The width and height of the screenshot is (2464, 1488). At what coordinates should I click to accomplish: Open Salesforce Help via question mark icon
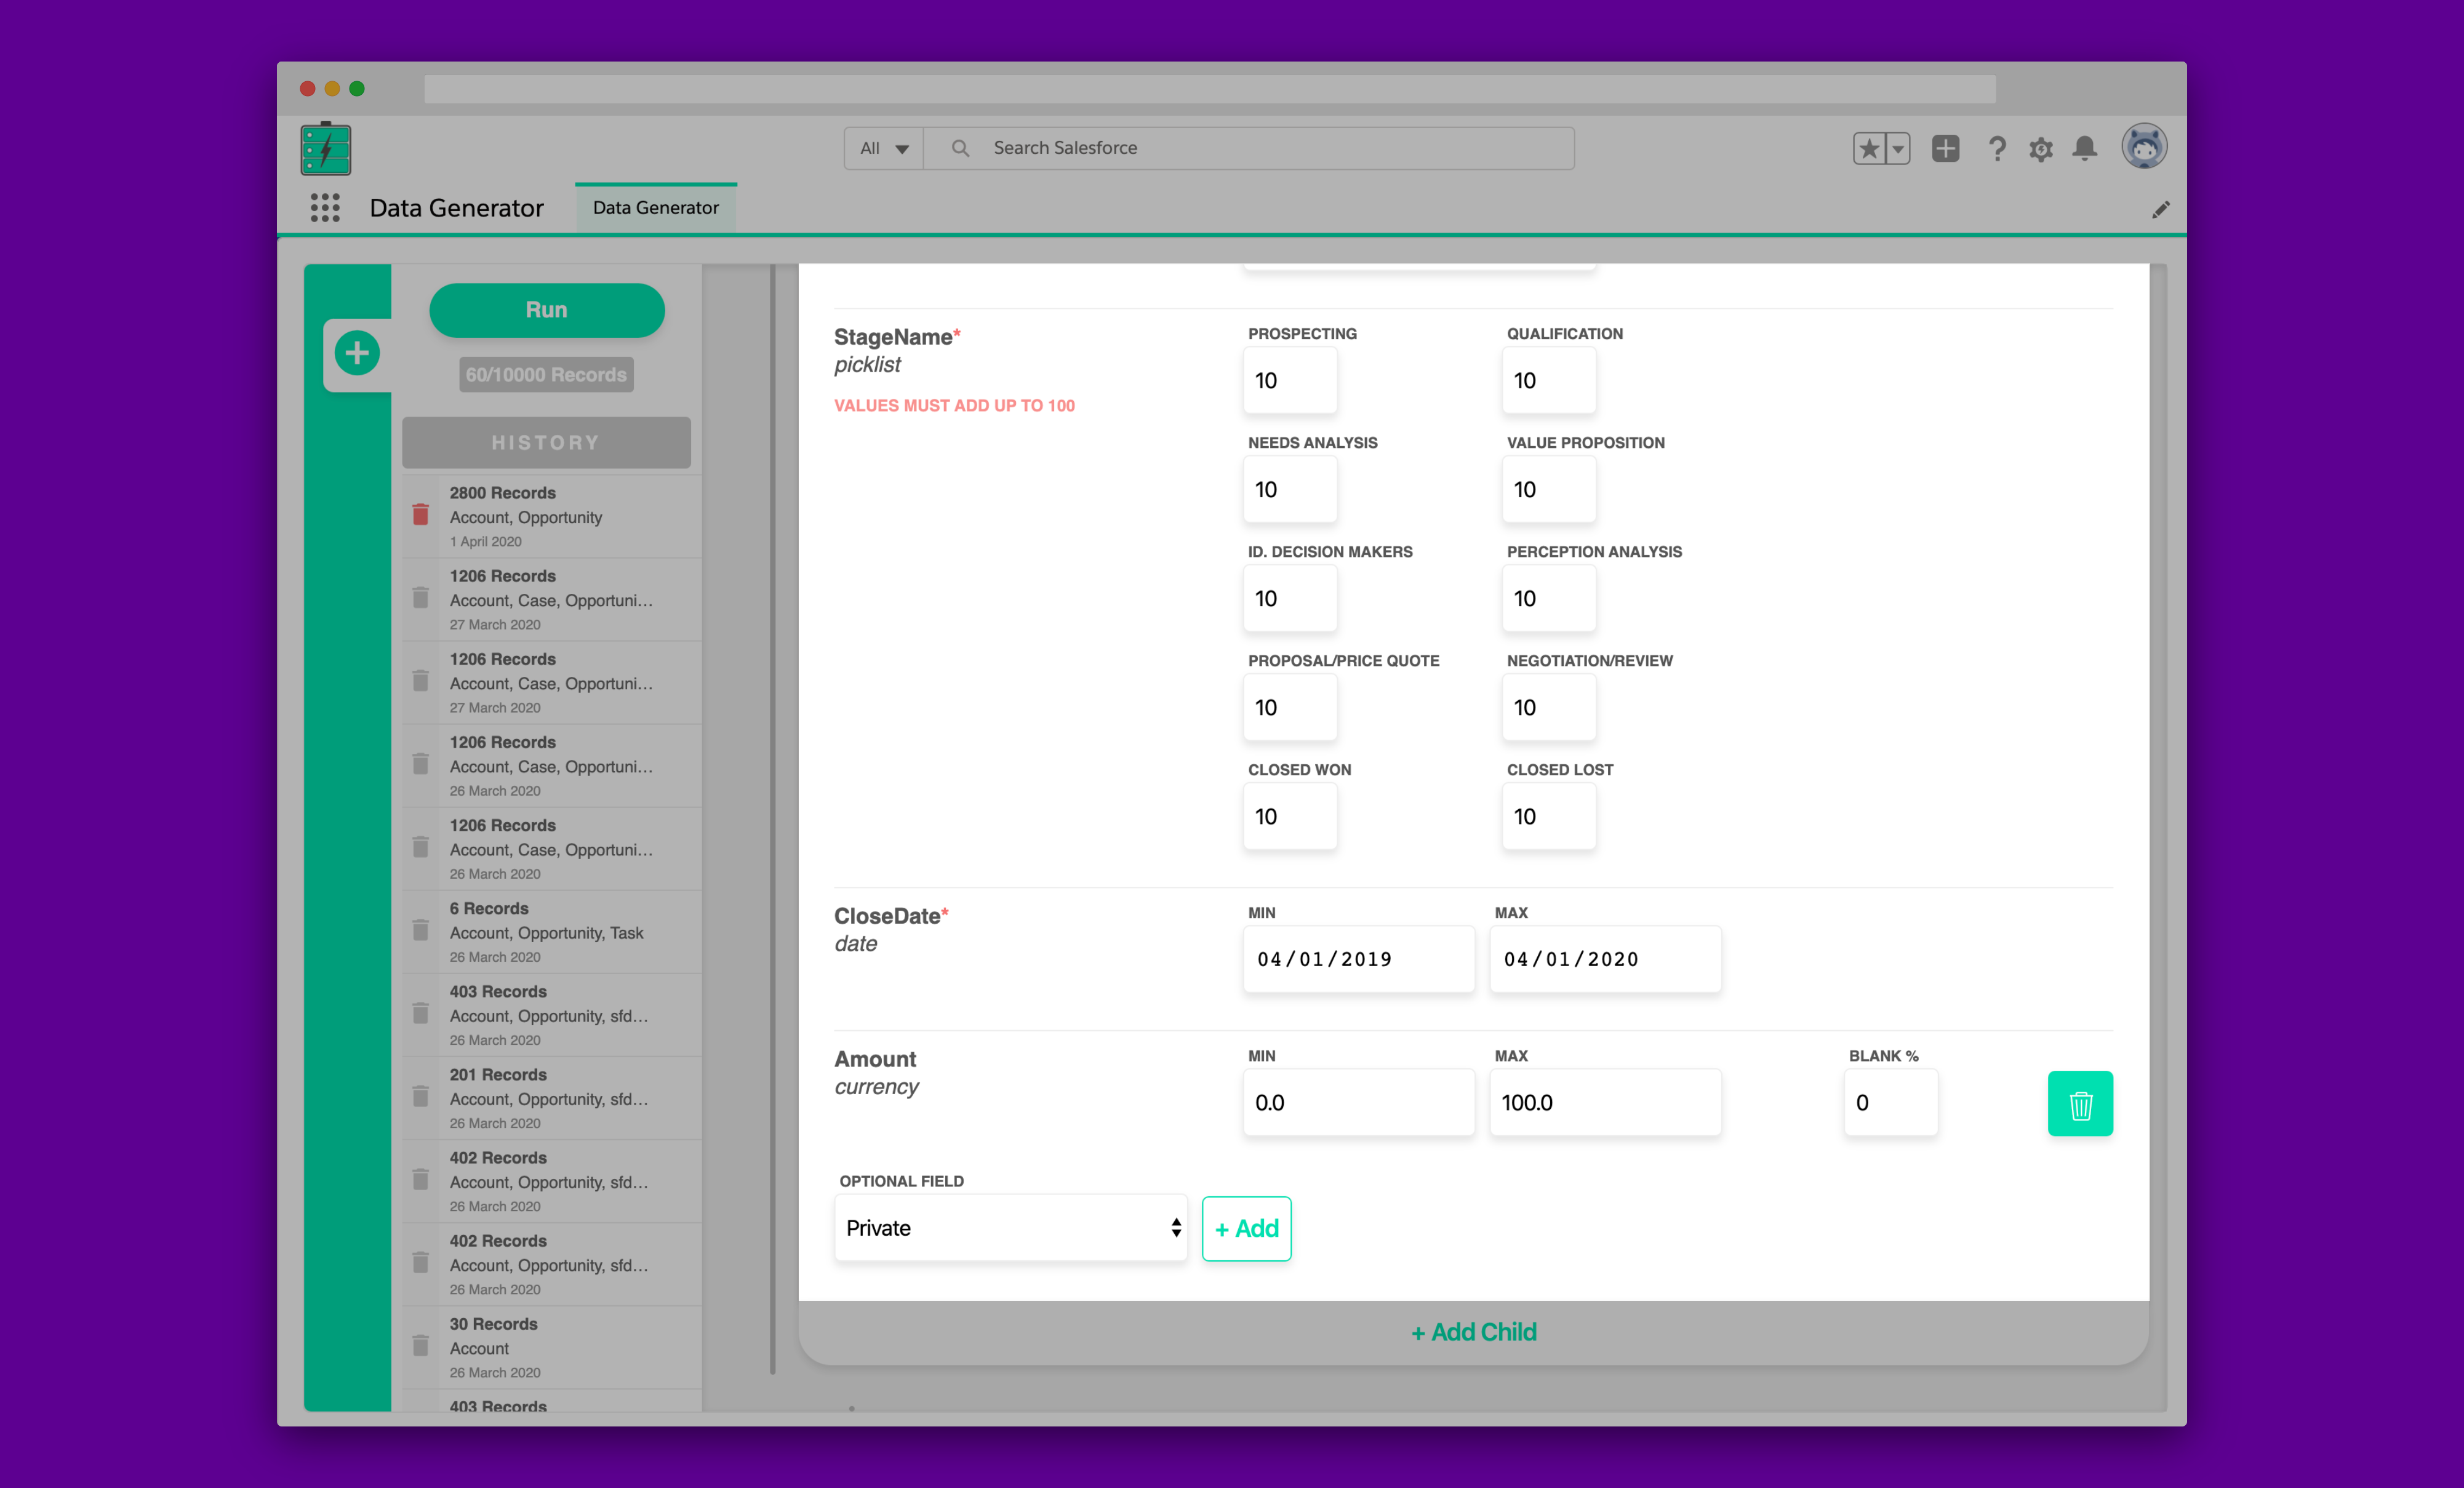point(1997,148)
